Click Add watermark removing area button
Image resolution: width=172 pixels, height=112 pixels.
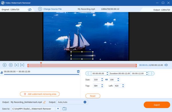40,94
